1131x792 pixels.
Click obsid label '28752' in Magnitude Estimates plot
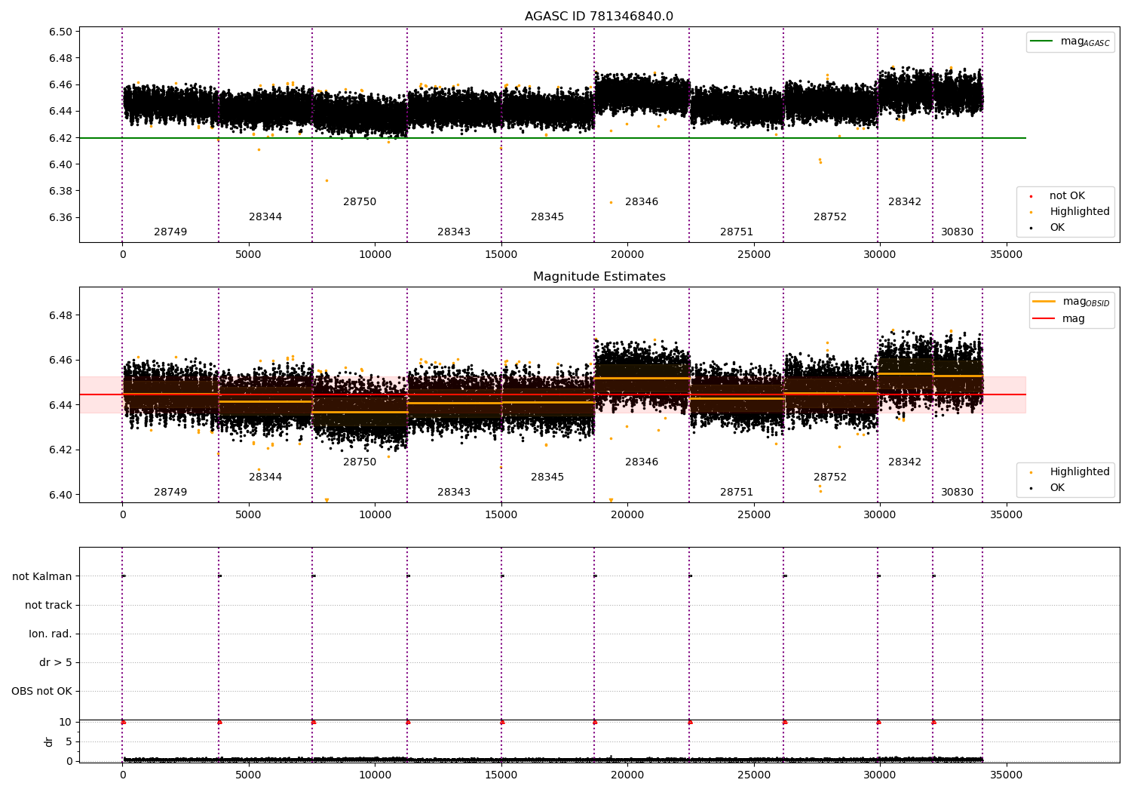point(830,477)
